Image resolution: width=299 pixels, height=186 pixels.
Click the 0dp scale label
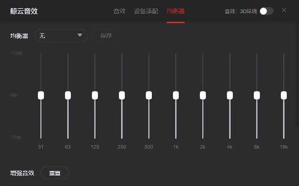14,95
